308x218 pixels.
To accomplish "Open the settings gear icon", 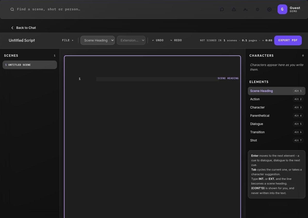I will pos(269,10).
